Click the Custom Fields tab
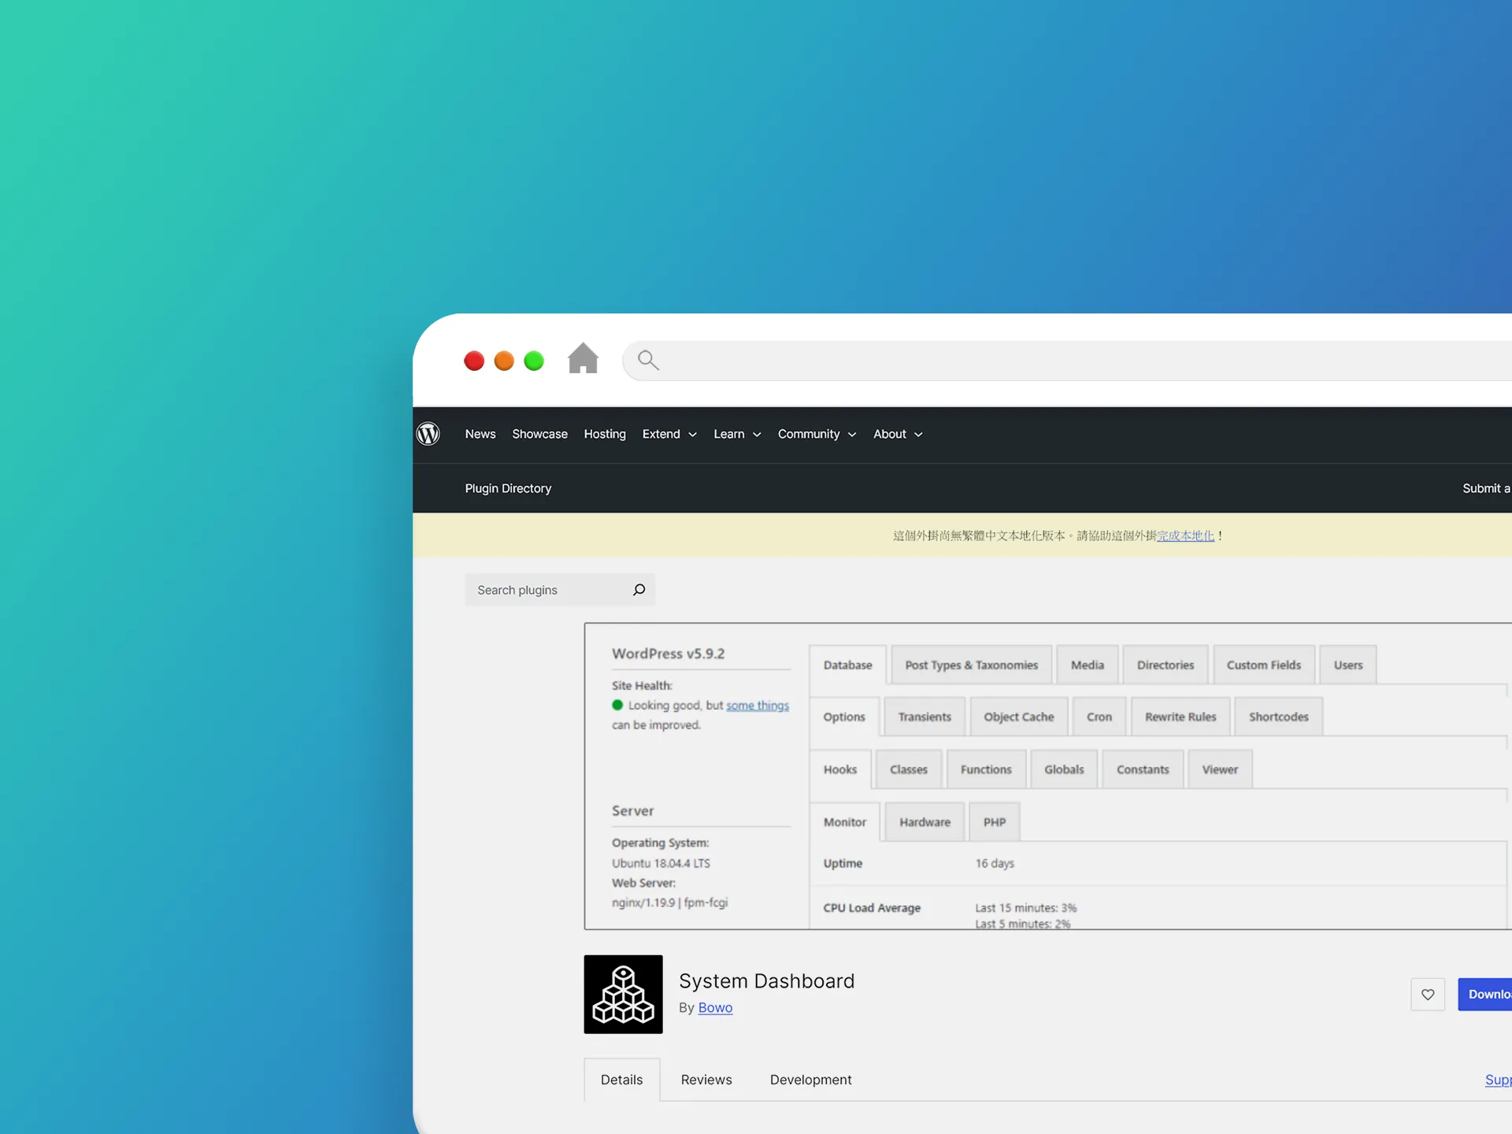This screenshot has height=1134, width=1512. pyautogui.click(x=1264, y=665)
